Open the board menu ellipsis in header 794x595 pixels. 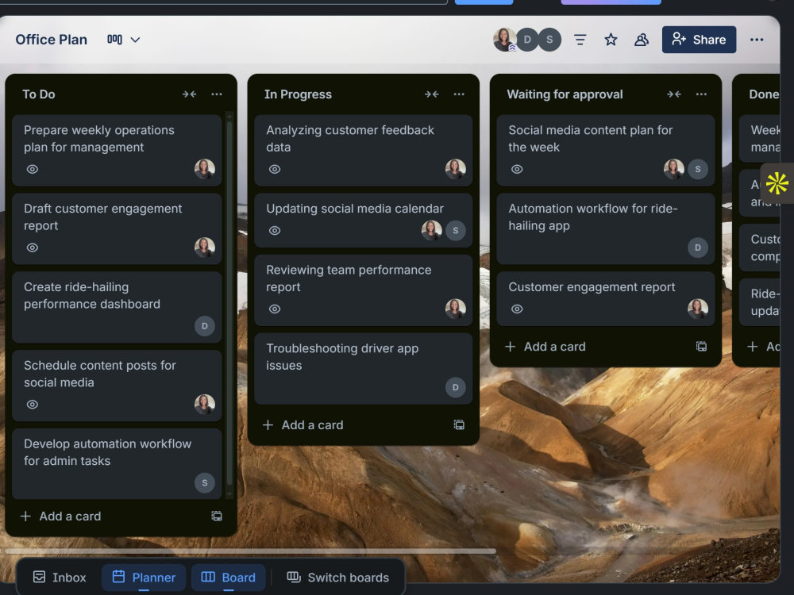(757, 40)
